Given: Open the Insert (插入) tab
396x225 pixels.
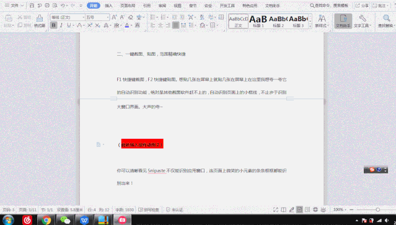Looking at the screenshot, I should click(x=108, y=6).
